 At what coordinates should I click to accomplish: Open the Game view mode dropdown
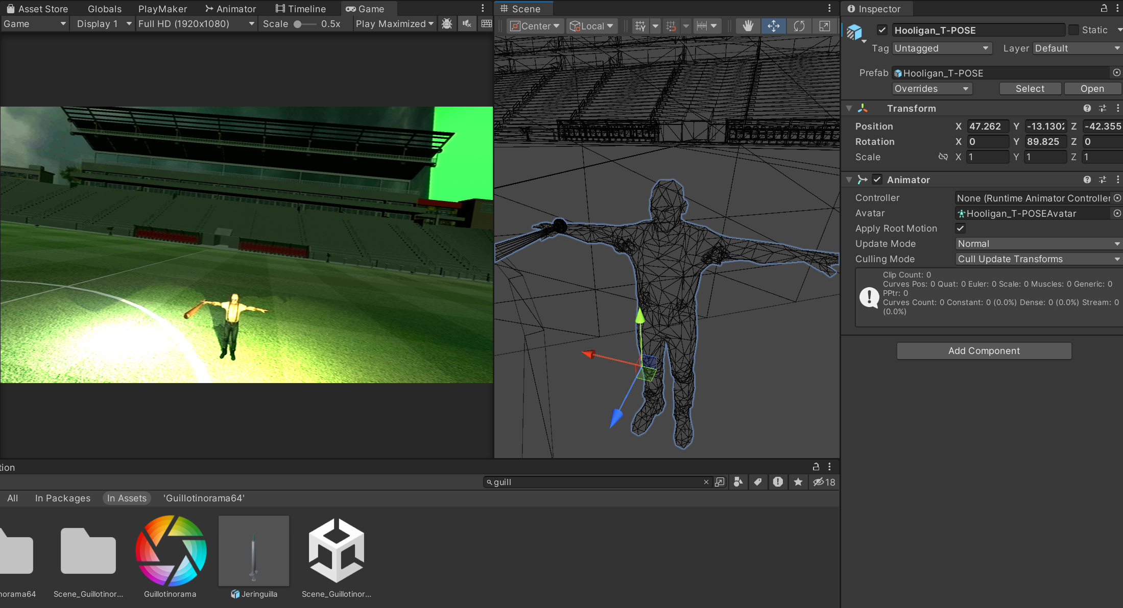[x=35, y=24]
